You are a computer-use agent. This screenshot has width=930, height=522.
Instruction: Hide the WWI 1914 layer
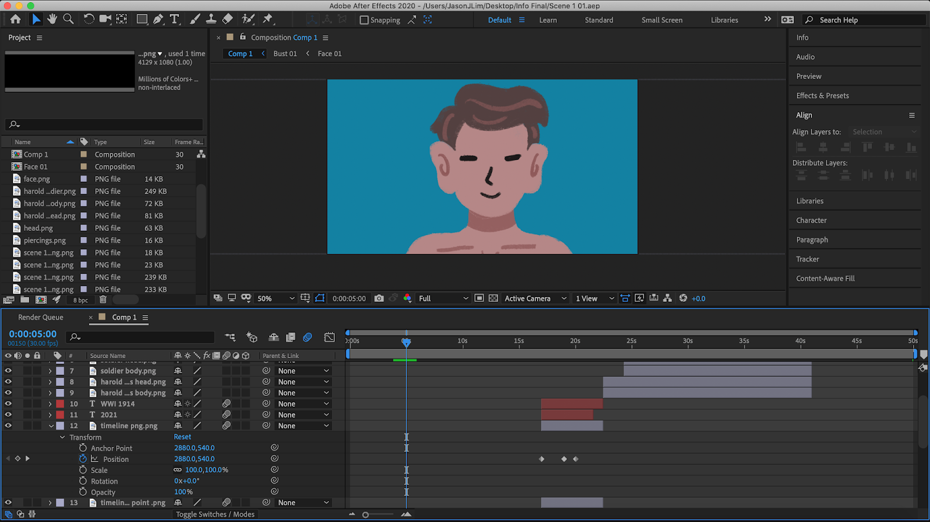(8, 403)
